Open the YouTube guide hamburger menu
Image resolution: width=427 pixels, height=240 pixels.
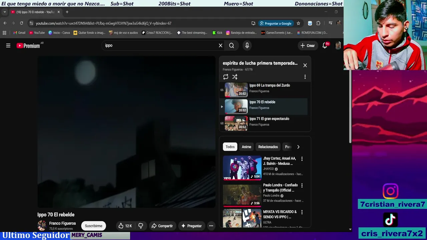(8, 46)
